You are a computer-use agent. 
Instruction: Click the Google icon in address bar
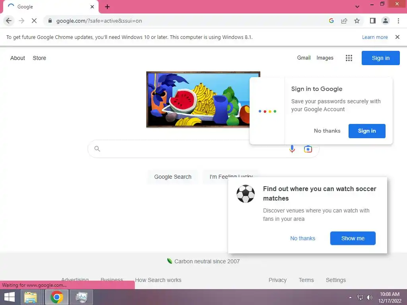point(331,21)
